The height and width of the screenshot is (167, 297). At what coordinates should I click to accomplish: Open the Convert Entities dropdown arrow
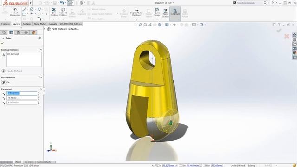tap(63, 19)
